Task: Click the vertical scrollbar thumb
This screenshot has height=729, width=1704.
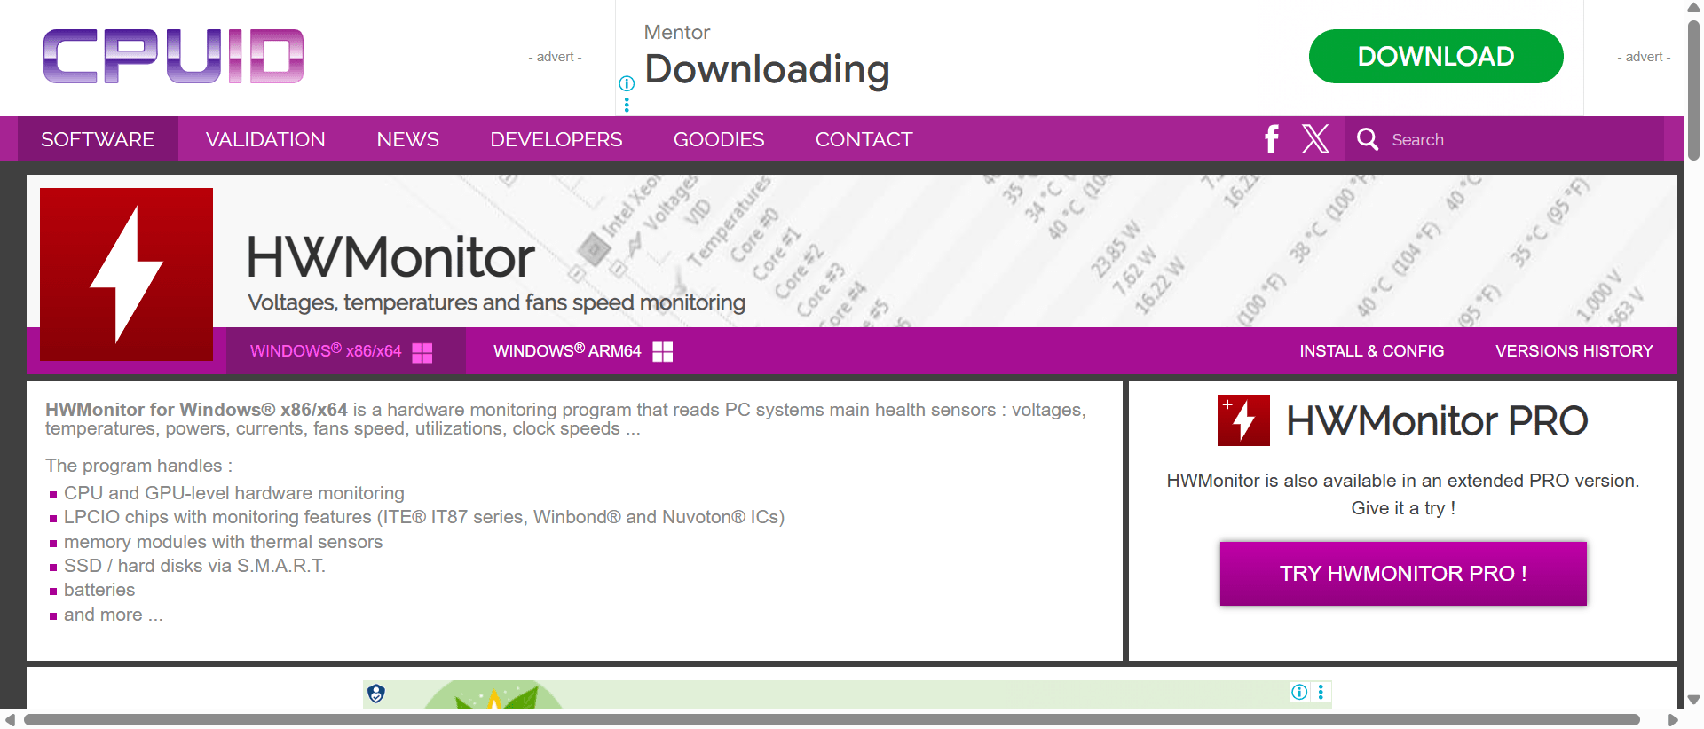Action: point(1694,89)
